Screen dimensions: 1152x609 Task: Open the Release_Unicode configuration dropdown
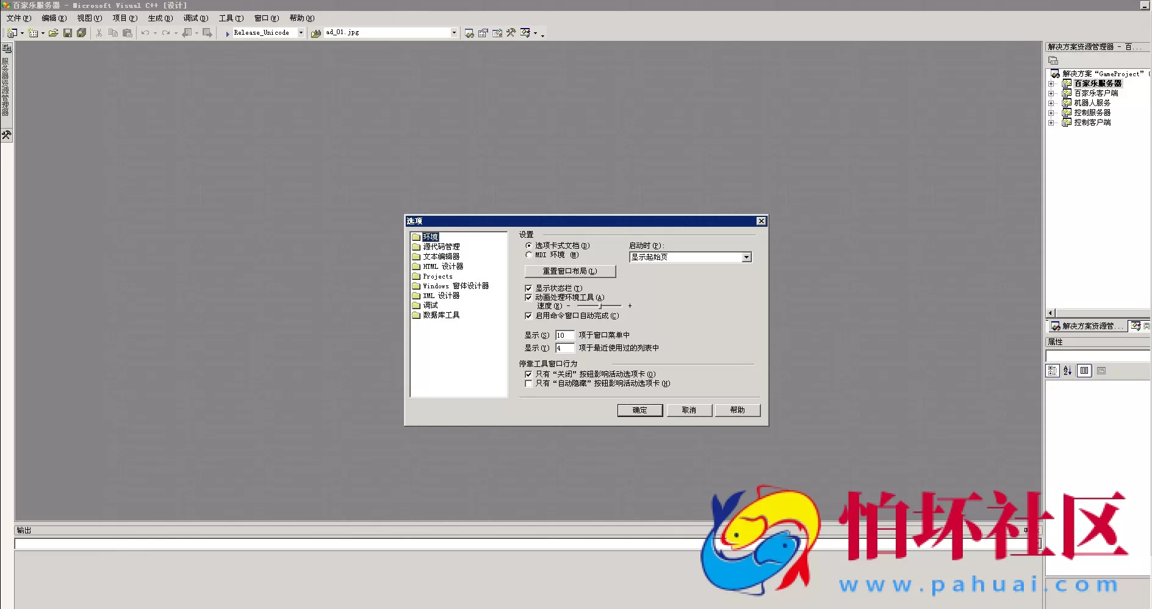(x=301, y=32)
